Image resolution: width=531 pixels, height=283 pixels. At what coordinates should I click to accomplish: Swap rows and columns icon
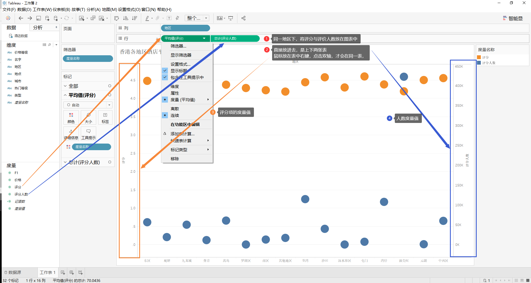117,18
